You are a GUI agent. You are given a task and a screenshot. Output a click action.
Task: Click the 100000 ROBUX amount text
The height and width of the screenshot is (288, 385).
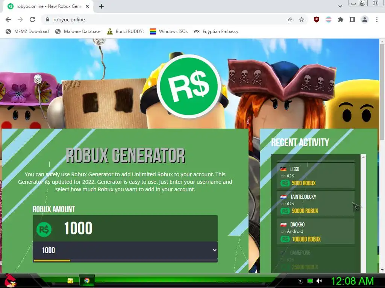click(306, 239)
